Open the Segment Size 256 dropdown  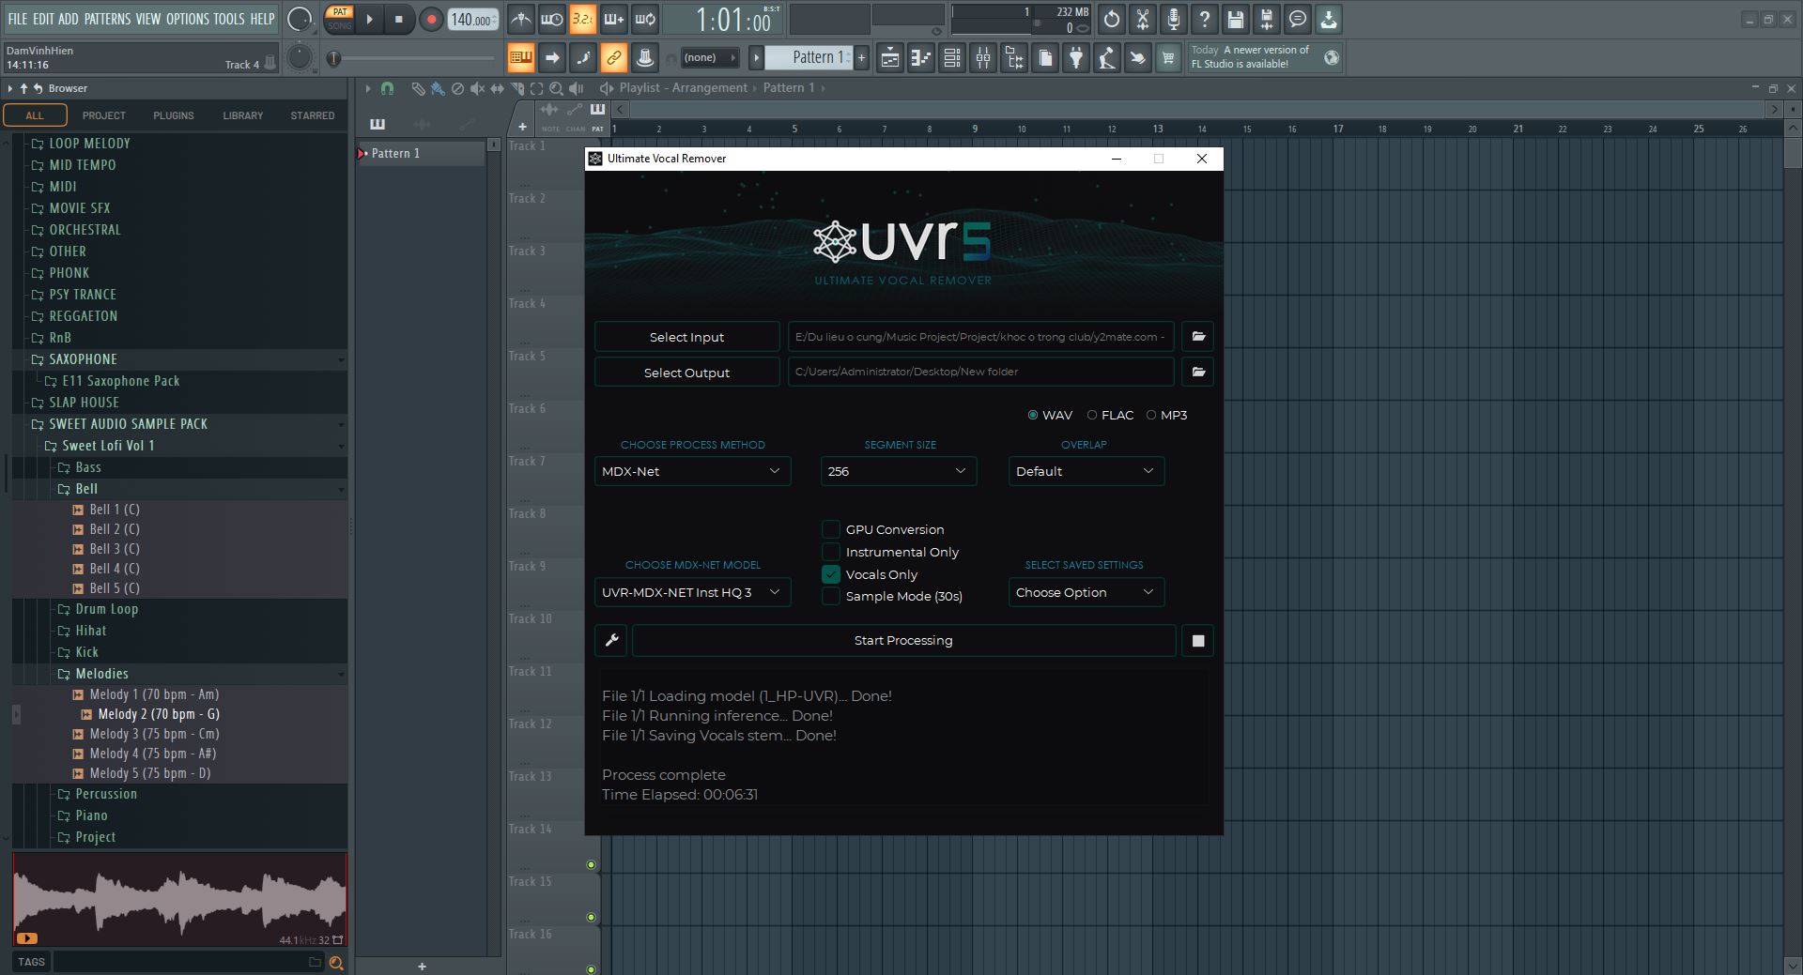coord(899,471)
